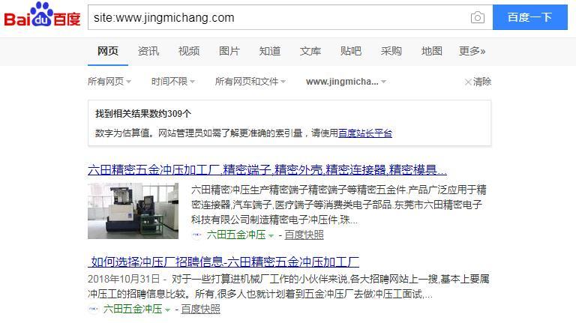Open the 时间不限 time filter dropdown

(x=173, y=82)
